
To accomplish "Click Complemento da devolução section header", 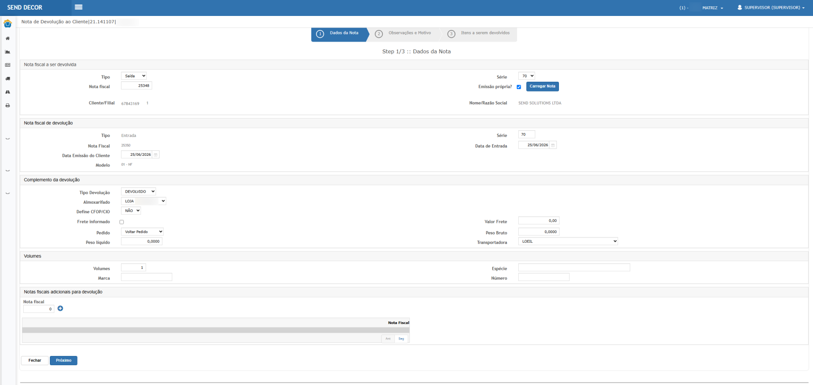I will 52,180.
